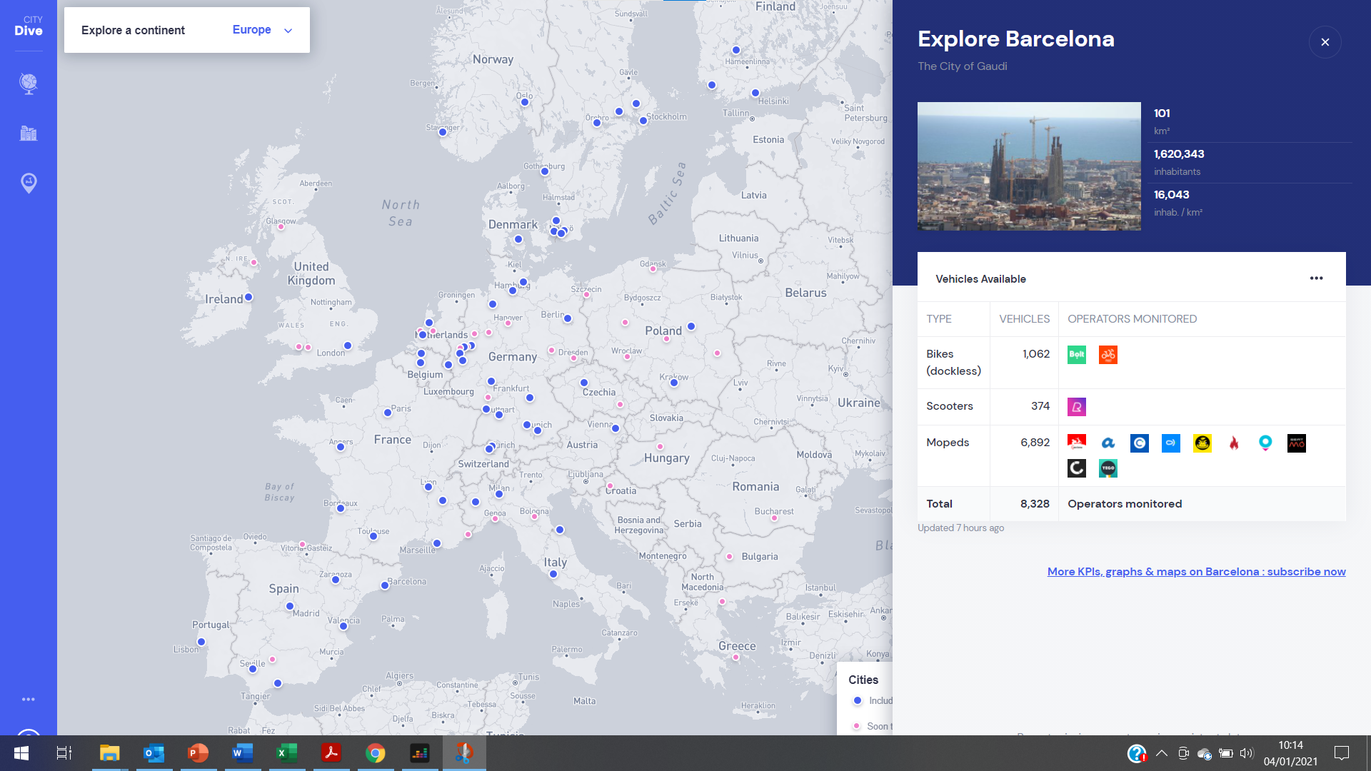Click the CITY Dive logo
This screenshot has height=771, width=1371.
pos(27,25)
